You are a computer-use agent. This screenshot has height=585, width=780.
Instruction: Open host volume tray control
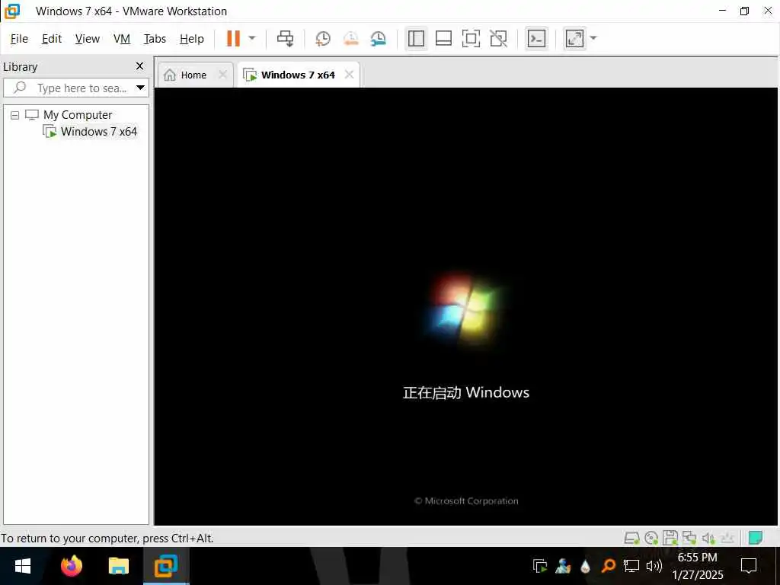click(x=654, y=566)
